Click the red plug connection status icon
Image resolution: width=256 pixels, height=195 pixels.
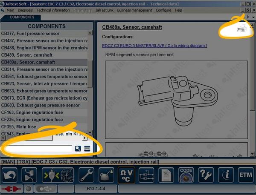pyautogui.click(x=12, y=189)
